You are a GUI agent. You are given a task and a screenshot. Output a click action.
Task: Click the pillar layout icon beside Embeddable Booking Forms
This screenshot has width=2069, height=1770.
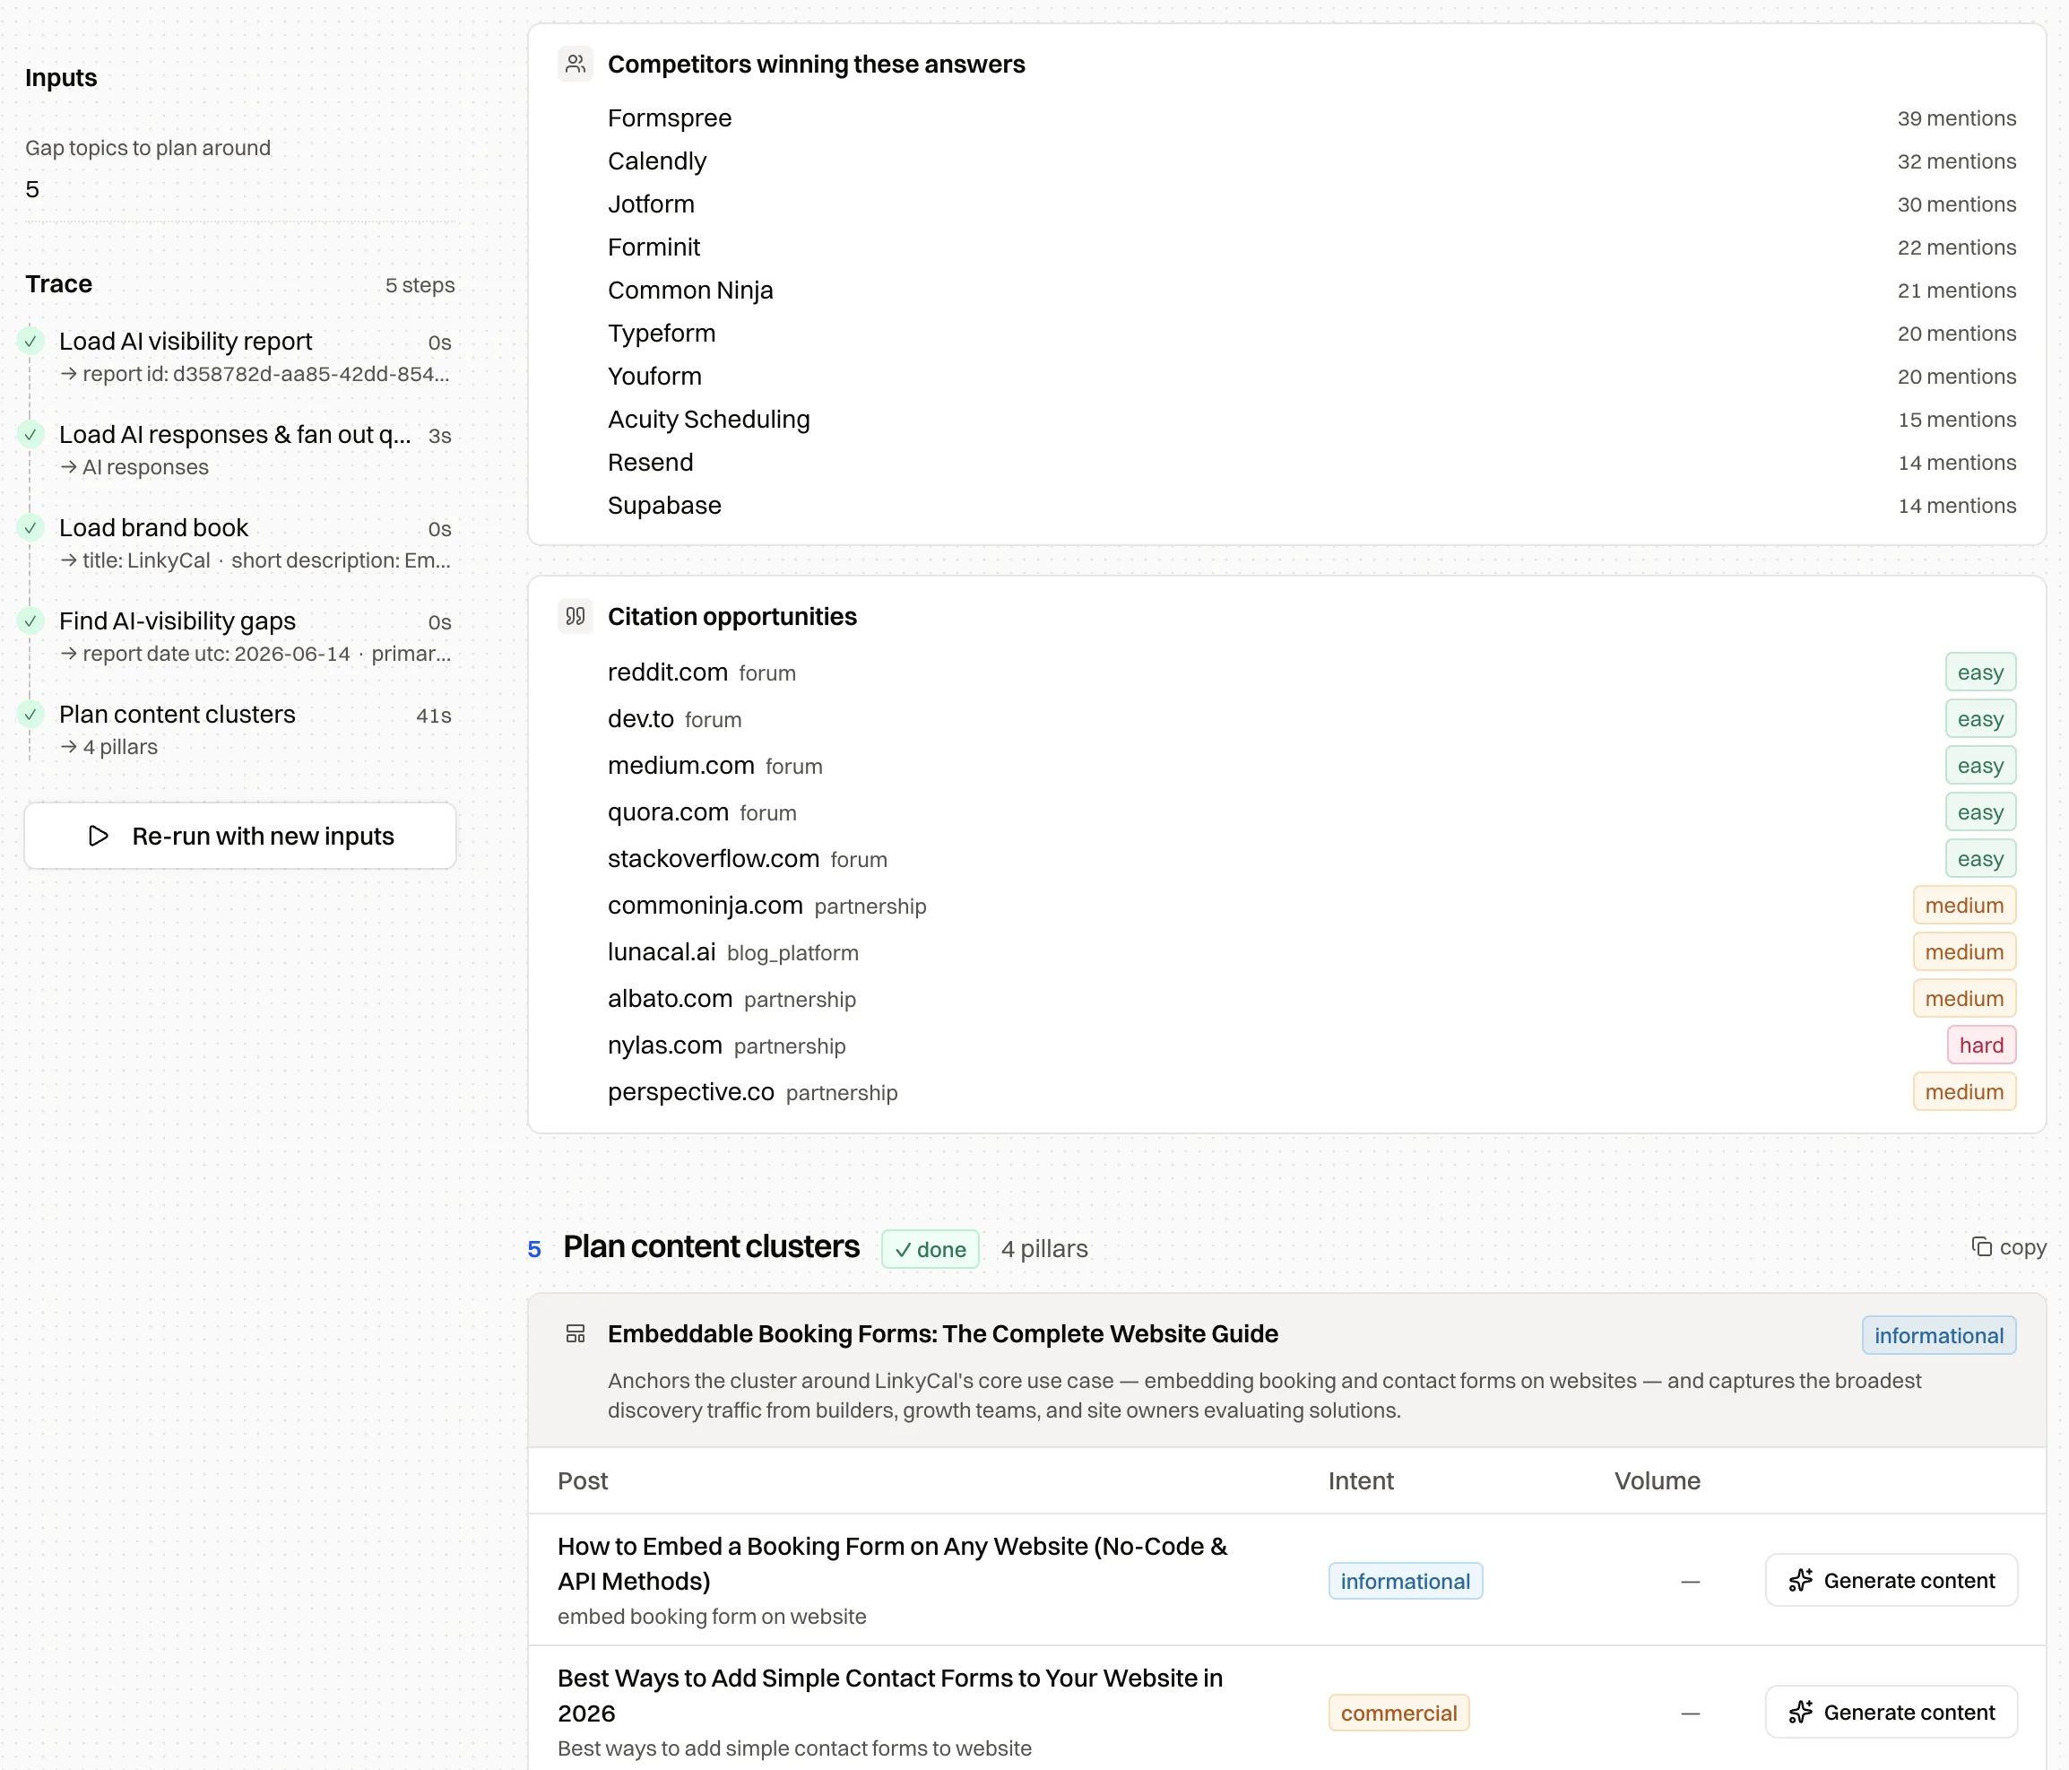click(x=576, y=1333)
